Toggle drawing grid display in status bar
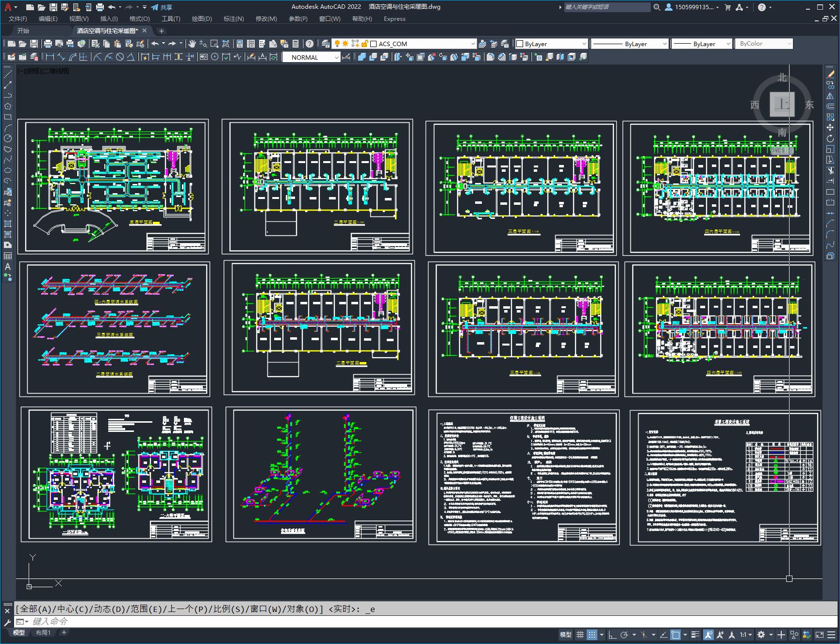The height and width of the screenshot is (644, 840). (x=580, y=634)
